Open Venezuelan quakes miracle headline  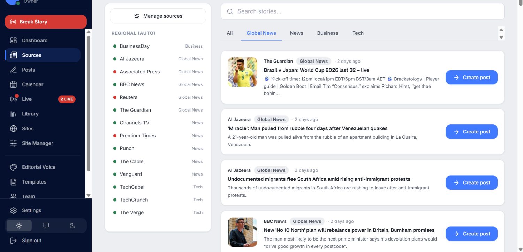coord(308,128)
